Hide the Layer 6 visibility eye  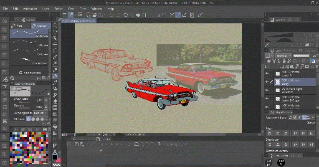pyautogui.click(x=267, y=73)
